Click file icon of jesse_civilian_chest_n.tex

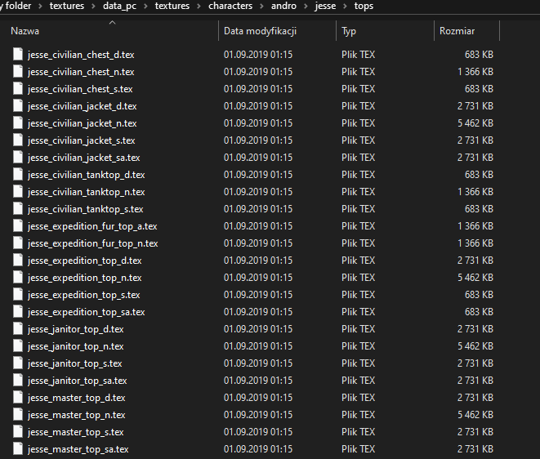(18, 72)
